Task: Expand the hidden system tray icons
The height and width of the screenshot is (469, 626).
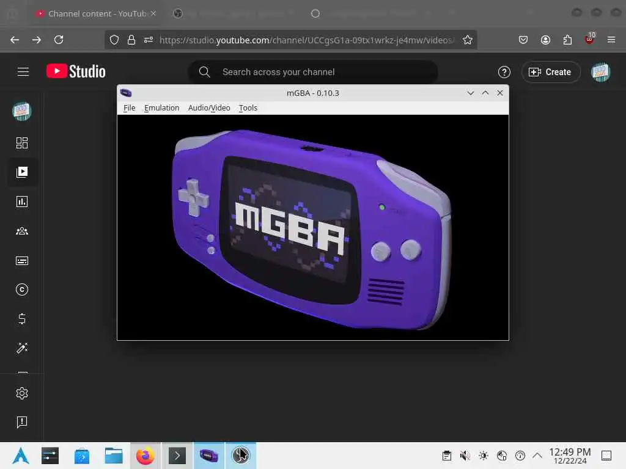Action: click(537, 455)
